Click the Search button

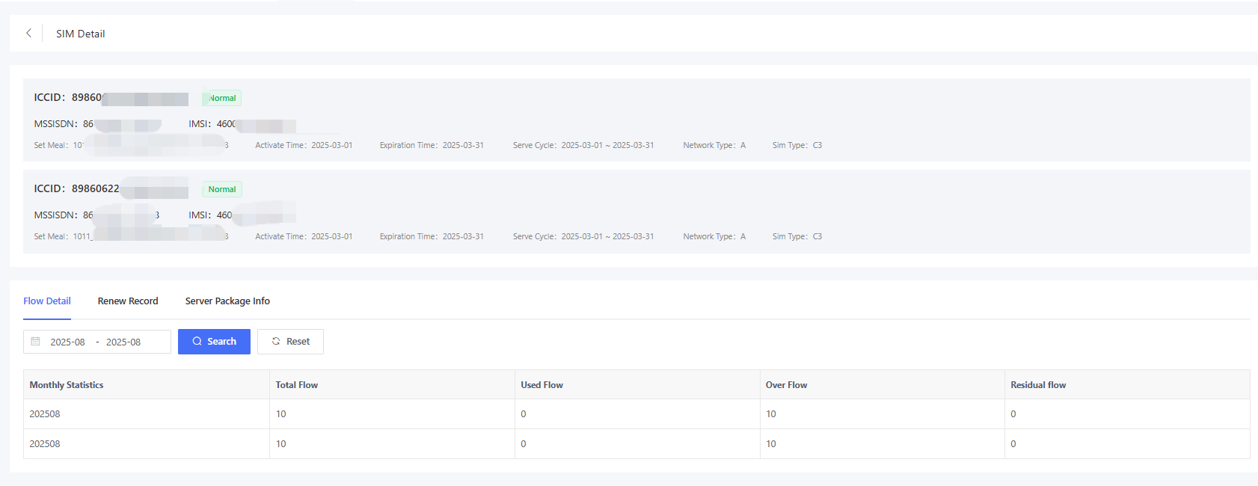214,342
